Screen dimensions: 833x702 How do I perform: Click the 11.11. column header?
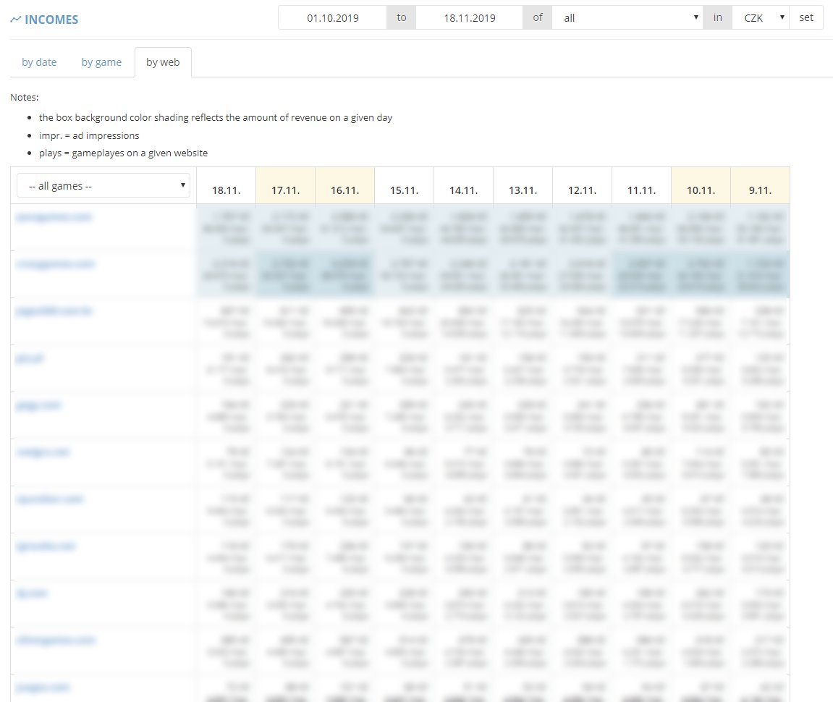pos(642,186)
